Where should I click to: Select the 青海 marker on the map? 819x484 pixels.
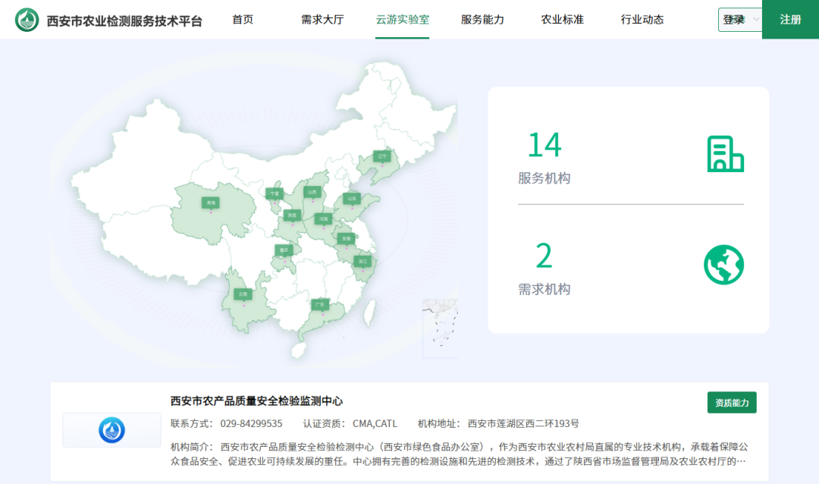[211, 203]
